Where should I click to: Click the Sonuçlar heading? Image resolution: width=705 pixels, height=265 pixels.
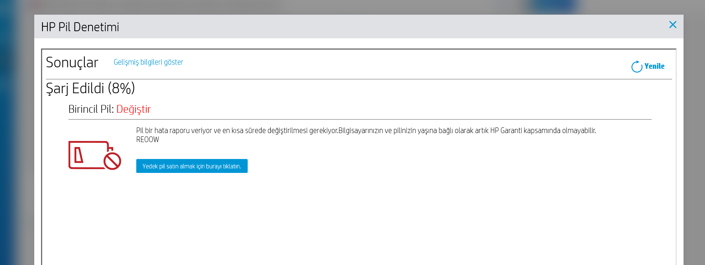[x=72, y=62]
